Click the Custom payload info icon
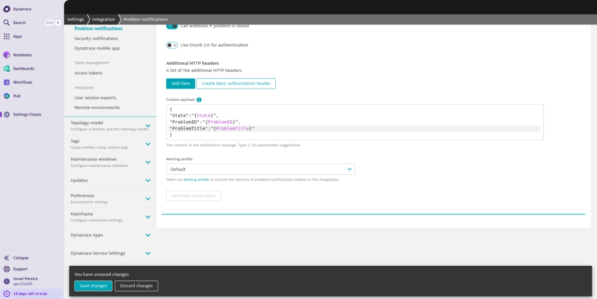This screenshot has height=299, width=597. [199, 100]
